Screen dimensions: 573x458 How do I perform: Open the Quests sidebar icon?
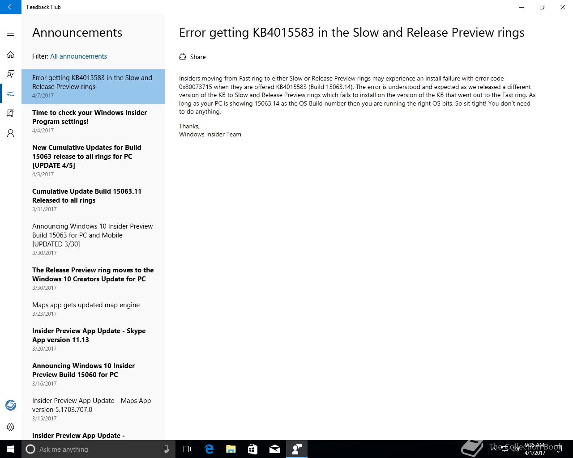coord(11,114)
